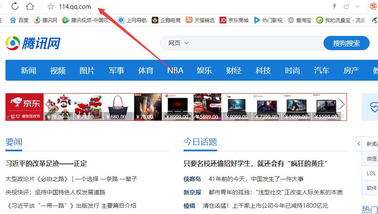Open the NBA navigation tab

coord(175,71)
